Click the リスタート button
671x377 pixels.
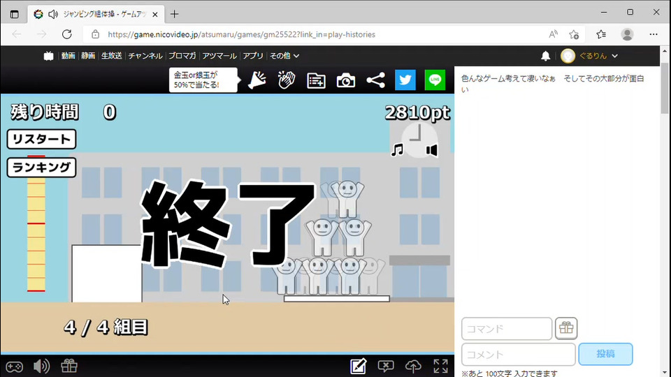[41, 140]
